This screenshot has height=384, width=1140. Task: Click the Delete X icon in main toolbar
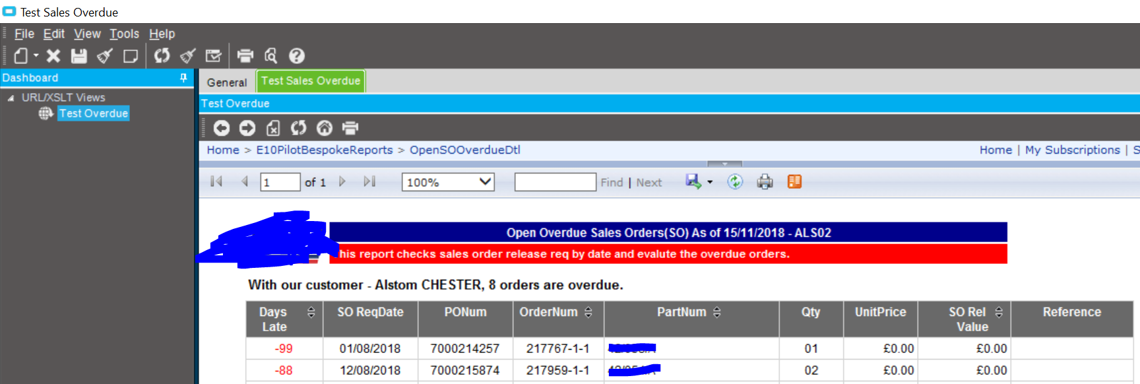pos(53,56)
